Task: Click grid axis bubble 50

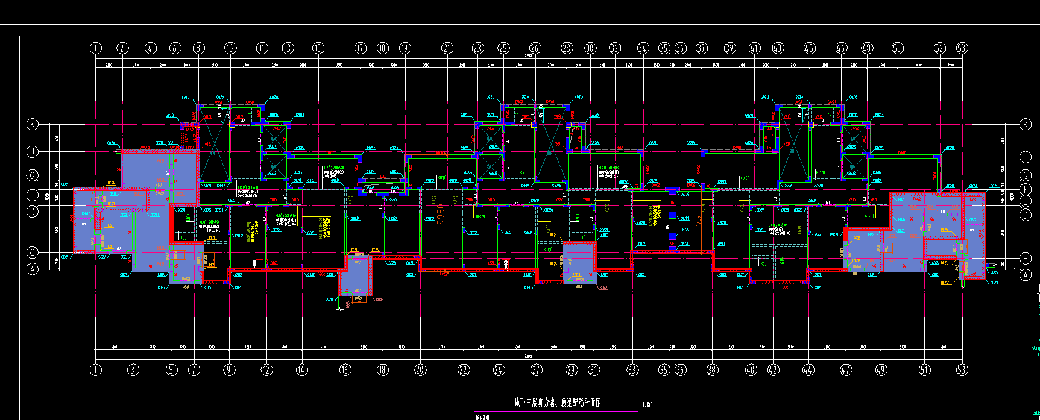Action: (x=897, y=48)
